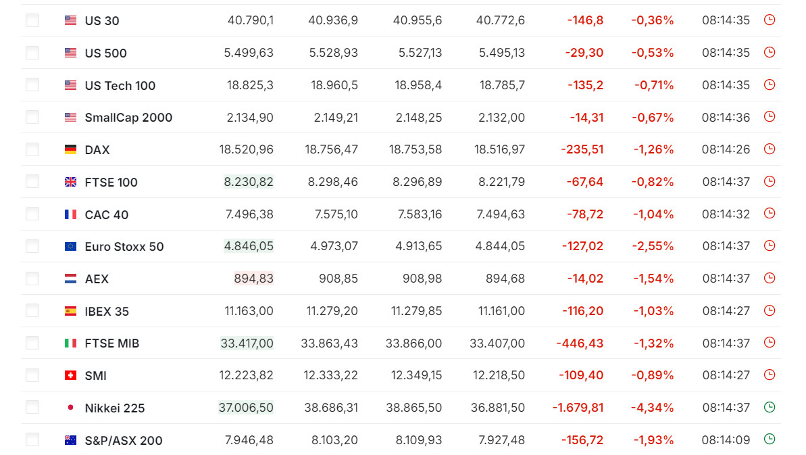Click the Nikkei 225 last price 37.006,50

246,408
